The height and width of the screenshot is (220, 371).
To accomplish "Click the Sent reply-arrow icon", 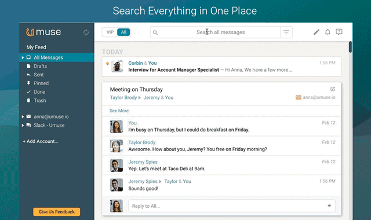I will pyautogui.click(x=28, y=75).
